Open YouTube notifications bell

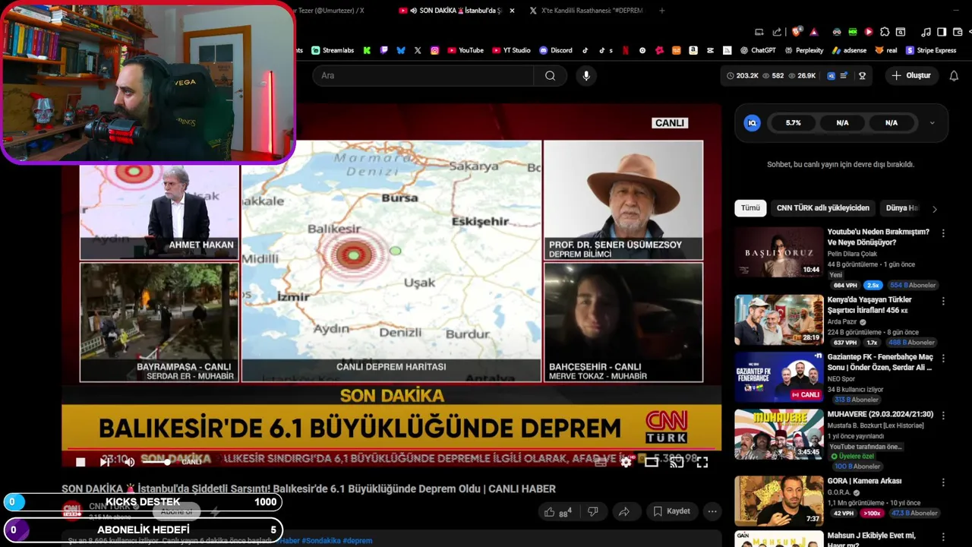954,75
